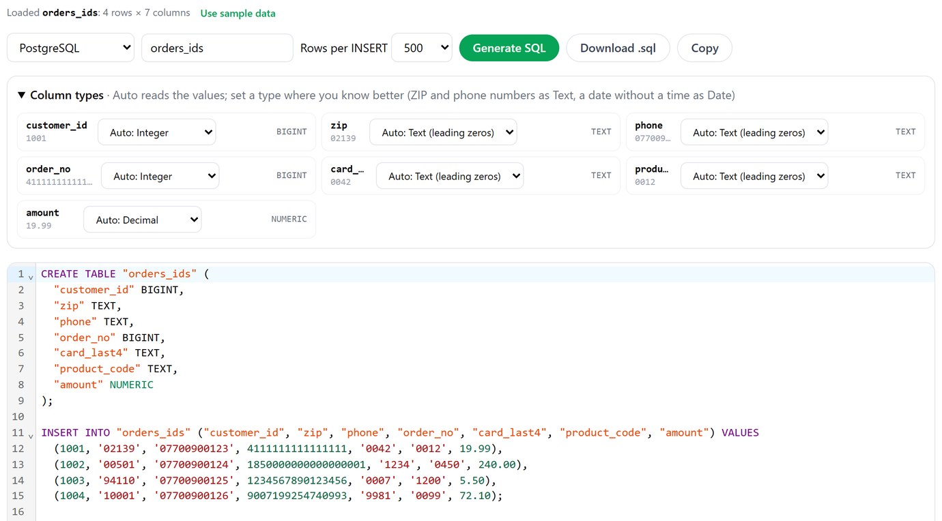The height and width of the screenshot is (521, 942).
Task: Copy the generated SQL
Action: [704, 48]
